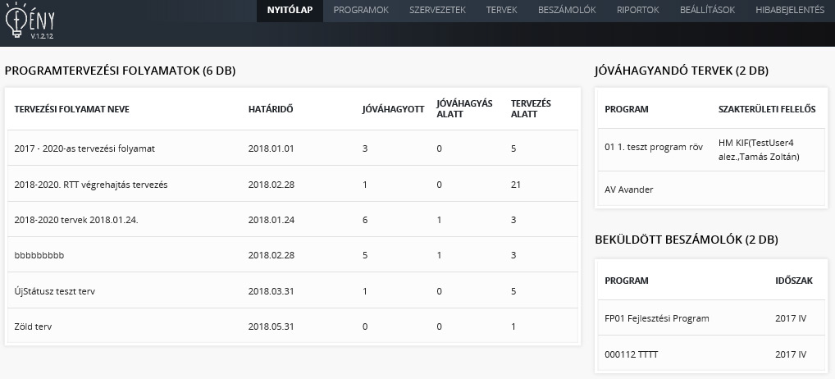Open the Programok menu

pos(360,10)
